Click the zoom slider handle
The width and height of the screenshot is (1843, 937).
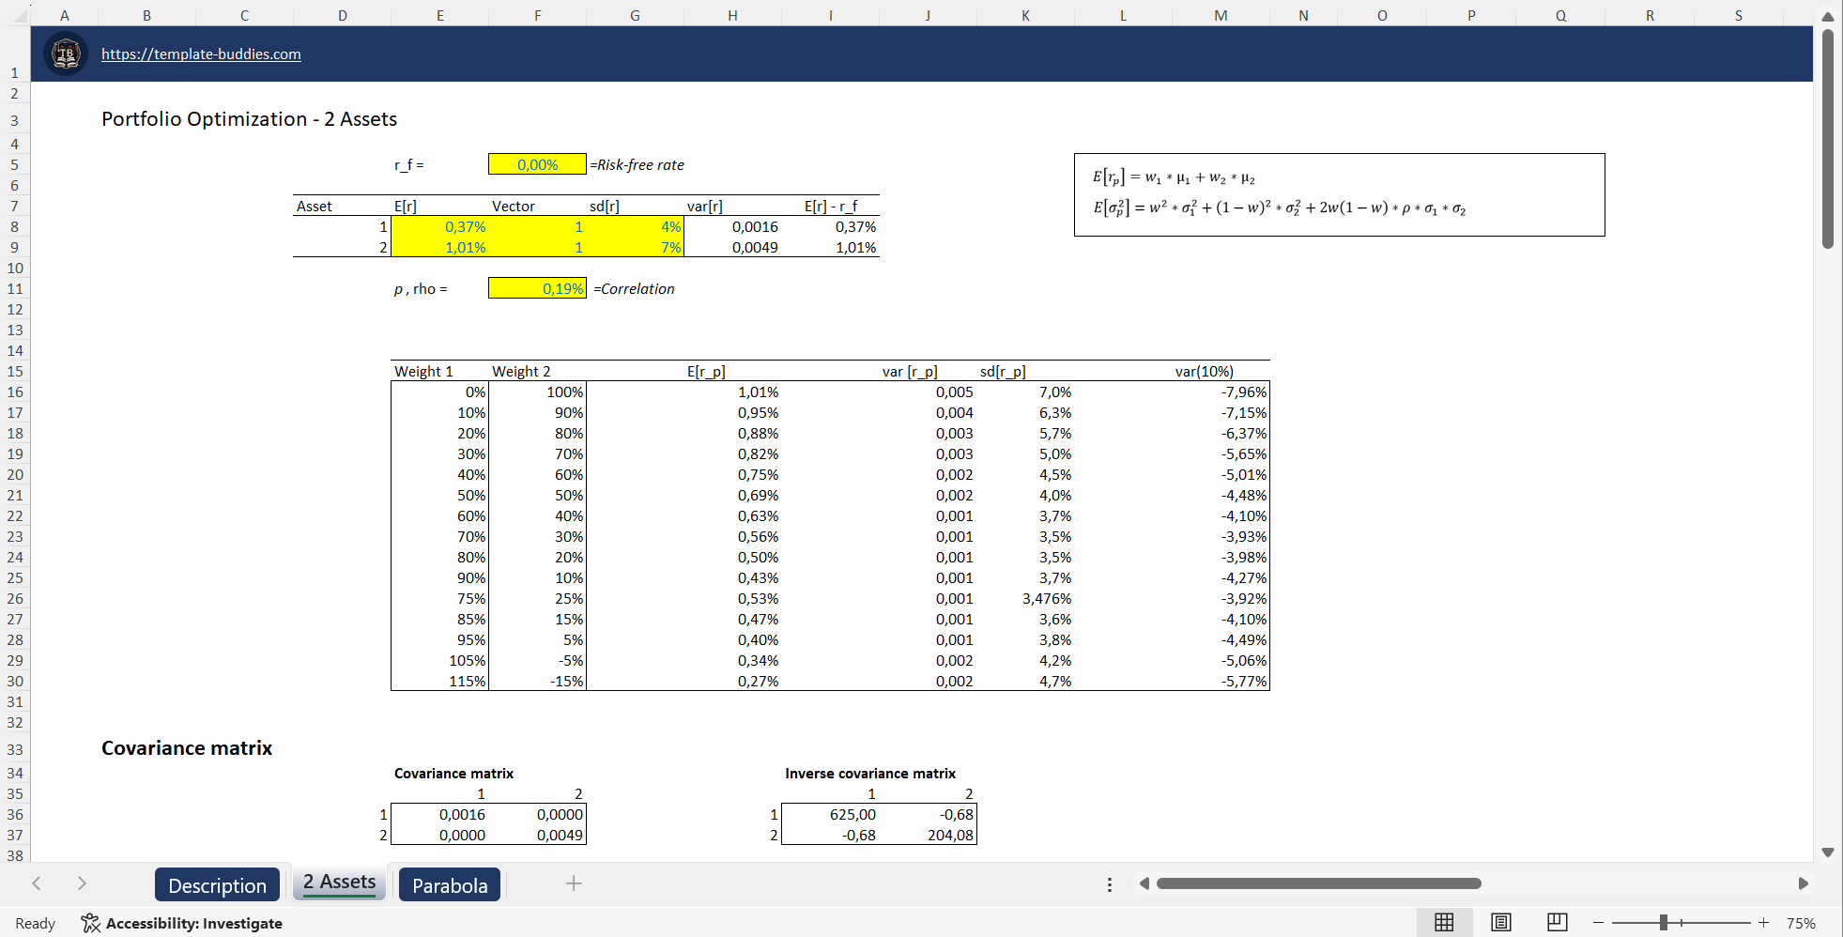tap(1663, 923)
